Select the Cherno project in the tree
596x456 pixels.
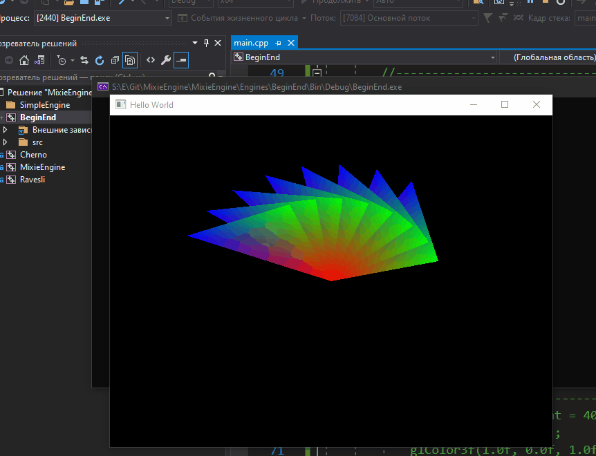pos(33,155)
